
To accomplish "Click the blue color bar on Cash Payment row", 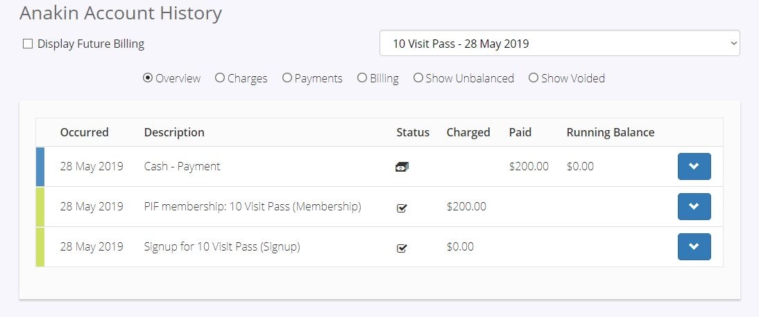I will [40, 167].
